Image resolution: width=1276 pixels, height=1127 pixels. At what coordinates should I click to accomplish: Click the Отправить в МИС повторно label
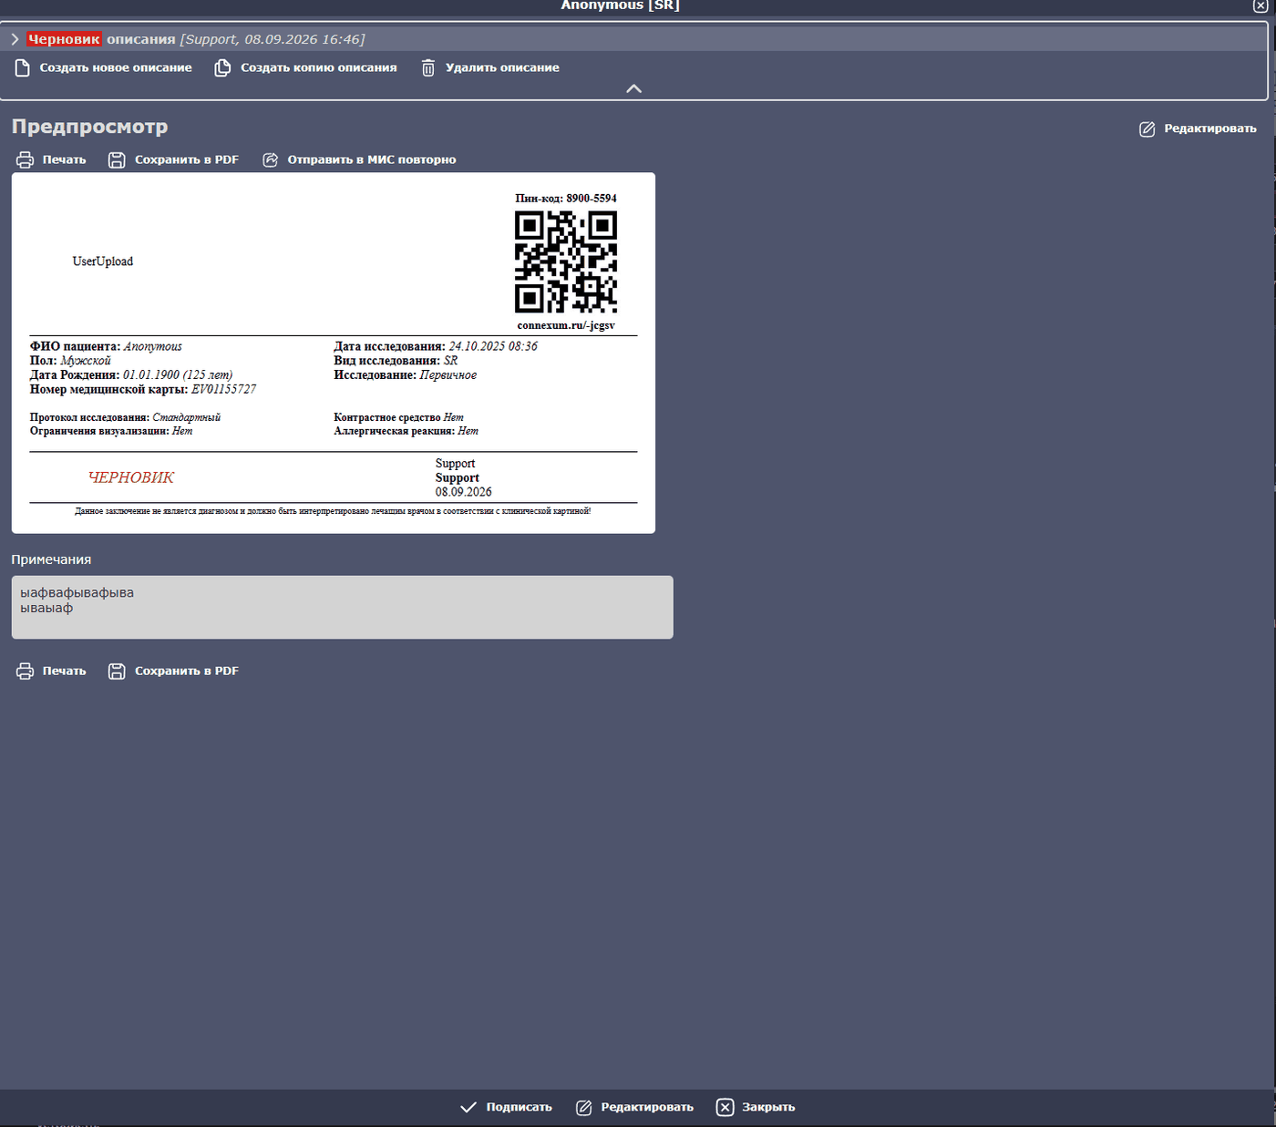372,159
